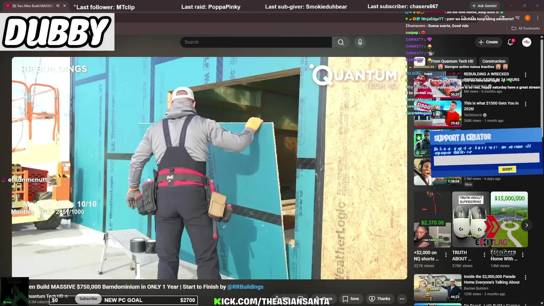Click the @RRBuildings link in title

[x=245, y=287]
